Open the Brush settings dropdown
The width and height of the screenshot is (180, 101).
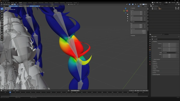[x=42, y=6]
